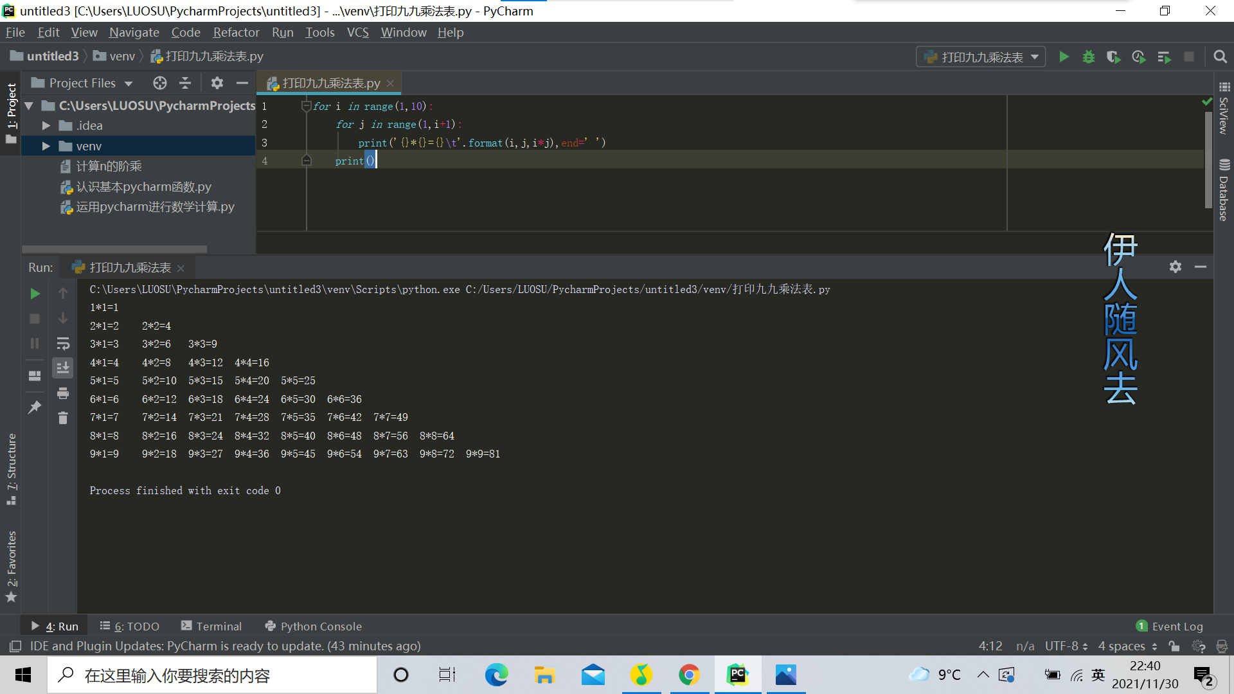Toggle soft-wrap in Run console
The width and height of the screenshot is (1234, 694).
point(63,343)
